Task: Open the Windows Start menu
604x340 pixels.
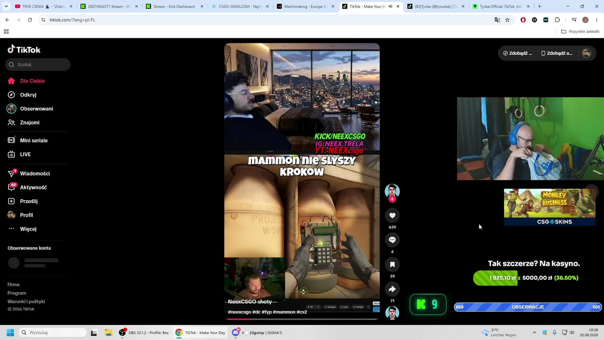Action: 10,332
